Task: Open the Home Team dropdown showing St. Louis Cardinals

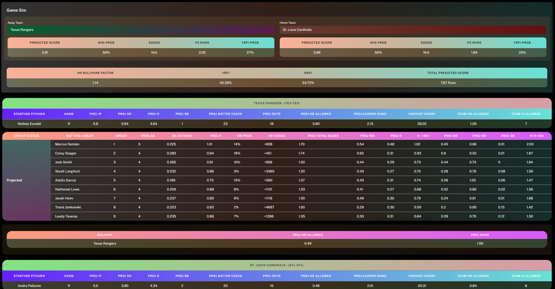Action: 413,30
